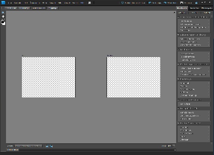Switch to the Erstellen tab
Image resolution: width=214 pixels, height=155 pixels.
point(195,8)
